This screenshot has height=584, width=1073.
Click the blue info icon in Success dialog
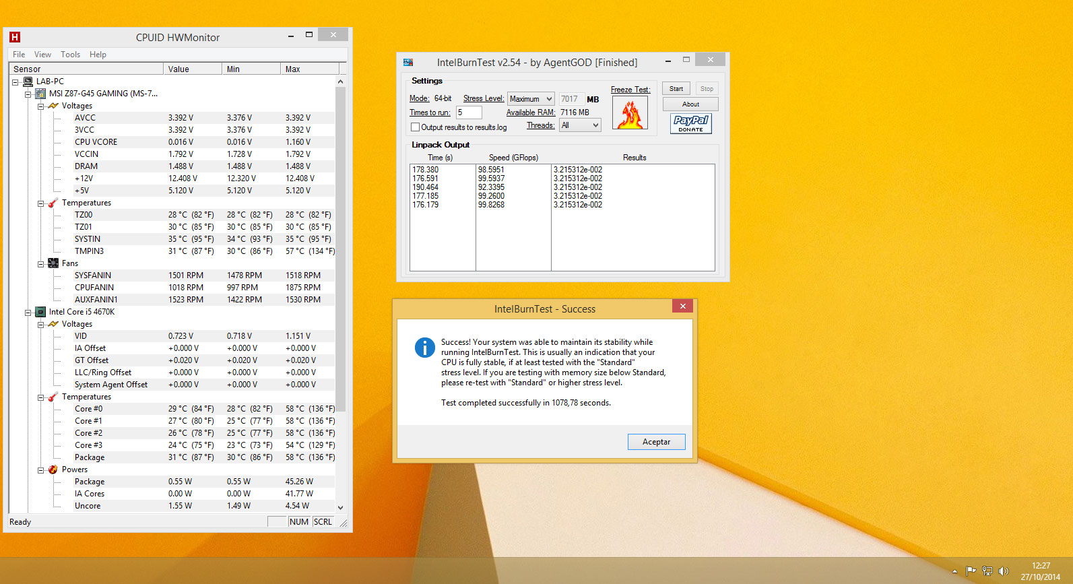tap(424, 348)
